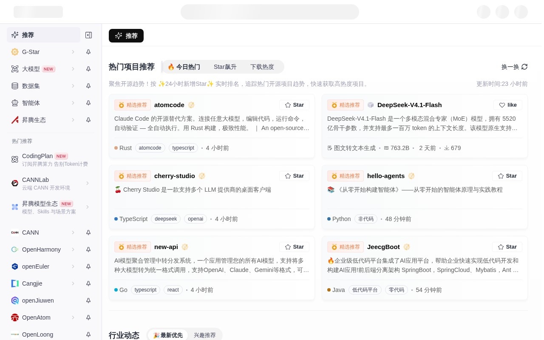Open the hello-agents project title link

coord(386,176)
